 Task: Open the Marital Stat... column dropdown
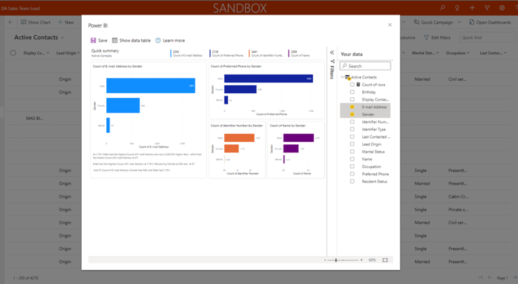pos(438,53)
